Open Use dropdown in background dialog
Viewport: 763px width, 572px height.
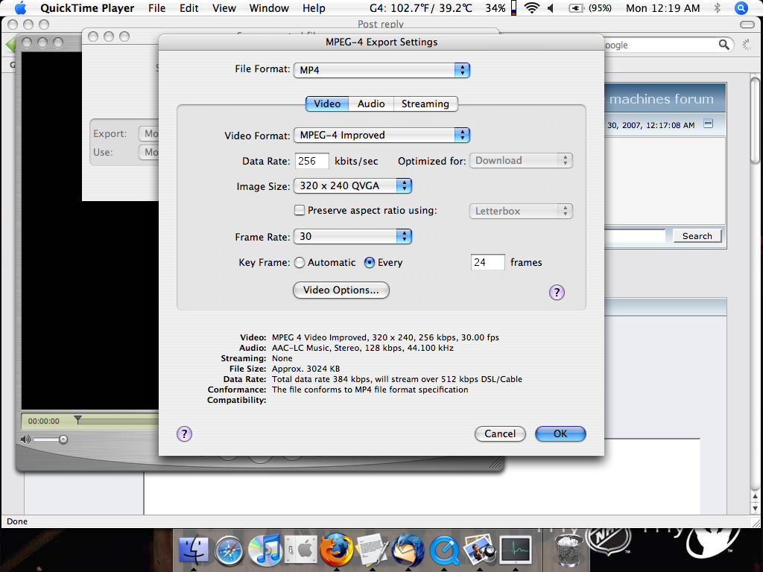pos(148,152)
